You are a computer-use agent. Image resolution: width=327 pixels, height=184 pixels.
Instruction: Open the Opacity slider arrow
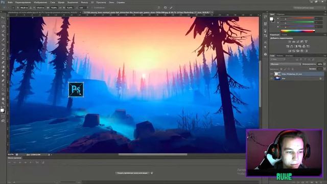point(324,64)
